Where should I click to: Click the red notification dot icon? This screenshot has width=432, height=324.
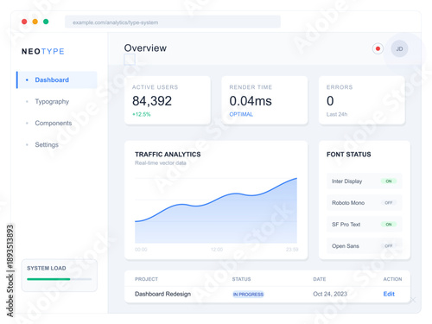[378, 48]
